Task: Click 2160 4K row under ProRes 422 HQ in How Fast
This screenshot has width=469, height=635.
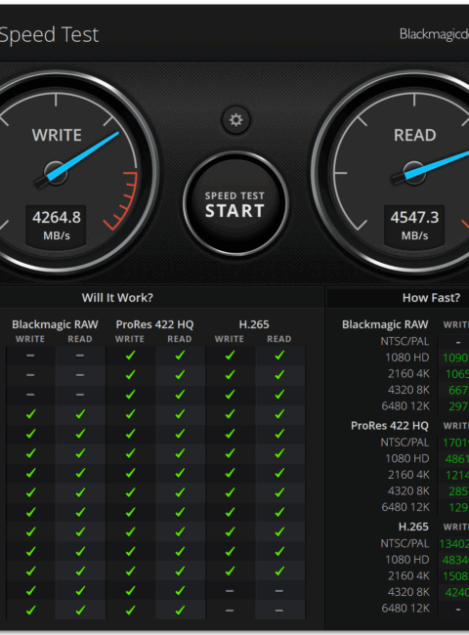Action: click(x=408, y=475)
